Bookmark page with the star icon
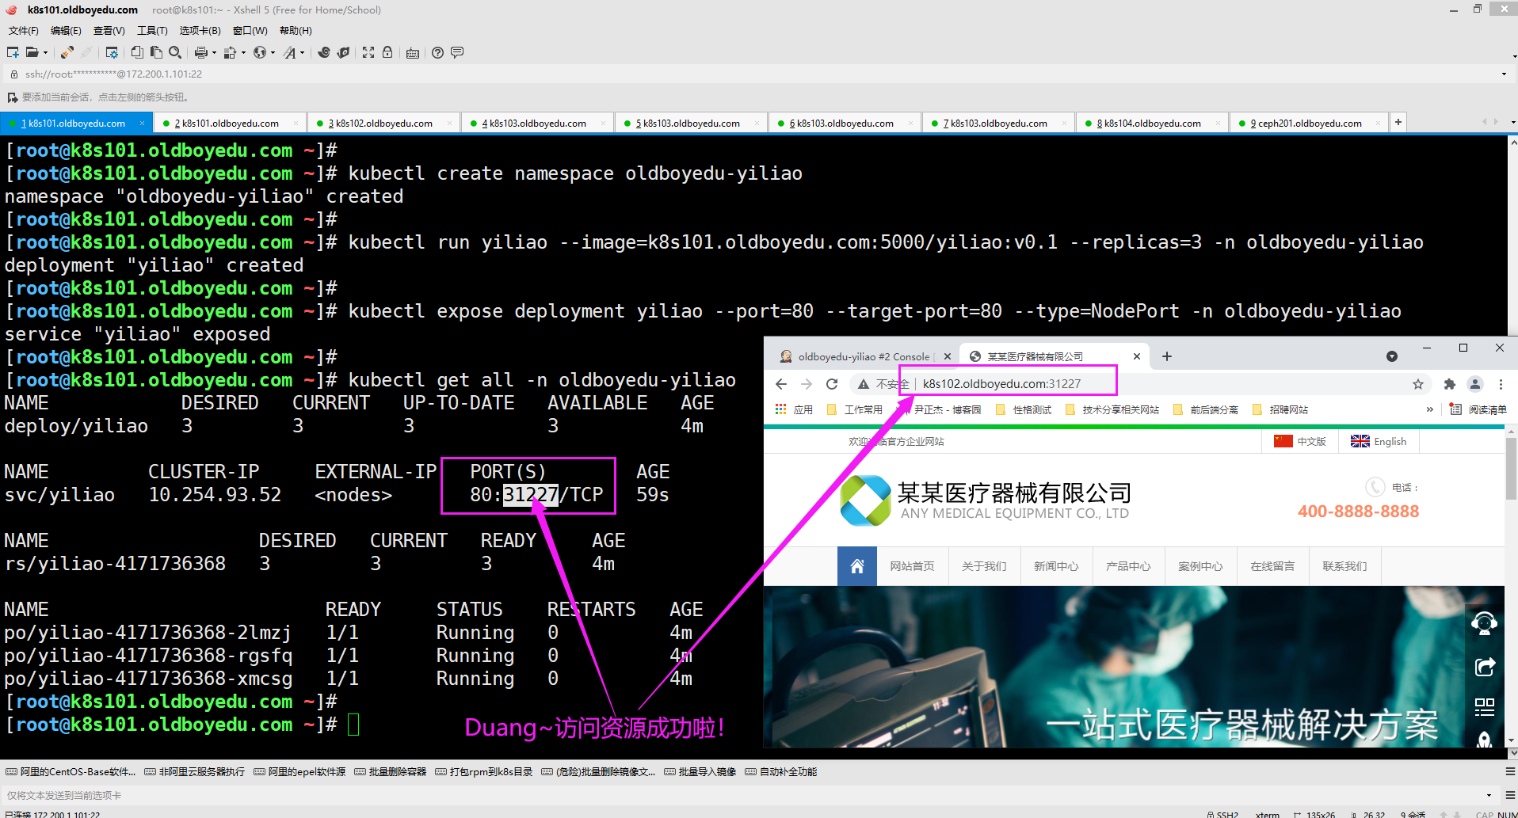This screenshot has width=1518, height=818. 1417,384
